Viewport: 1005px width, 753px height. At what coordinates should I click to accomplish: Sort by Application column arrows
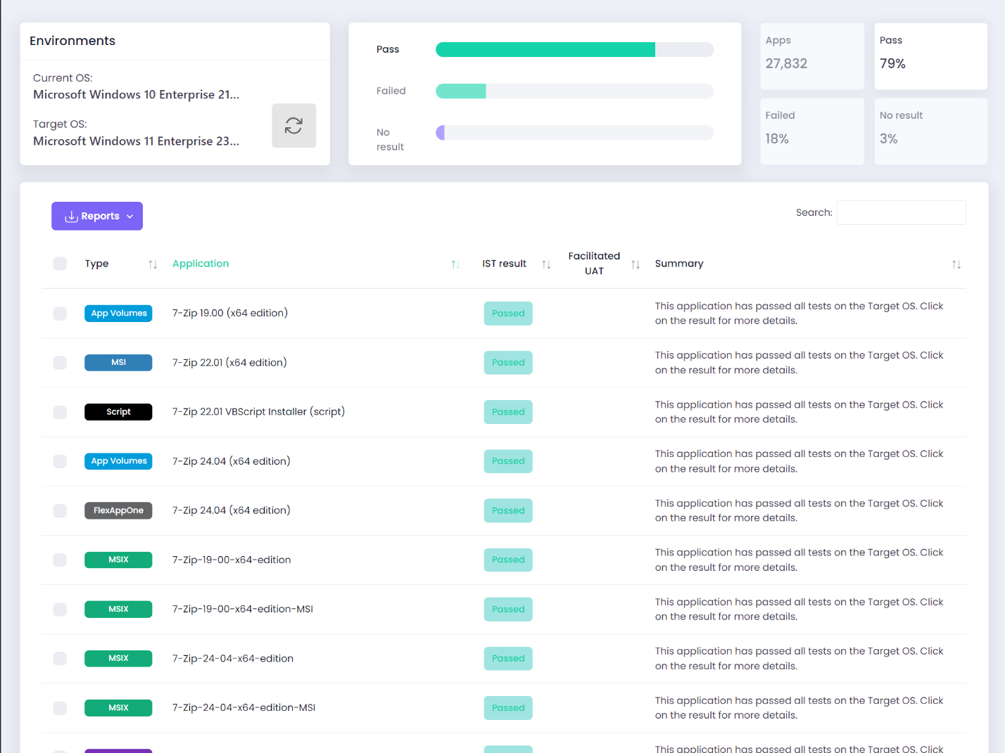point(455,264)
